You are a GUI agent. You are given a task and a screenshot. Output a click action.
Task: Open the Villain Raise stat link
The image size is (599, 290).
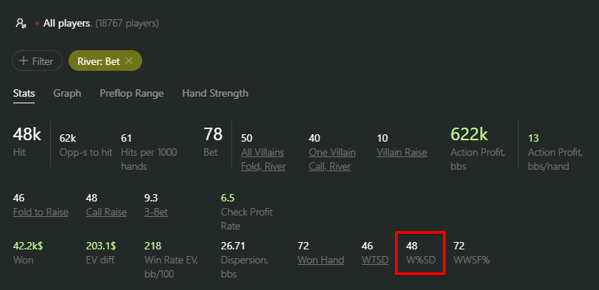click(402, 152)
